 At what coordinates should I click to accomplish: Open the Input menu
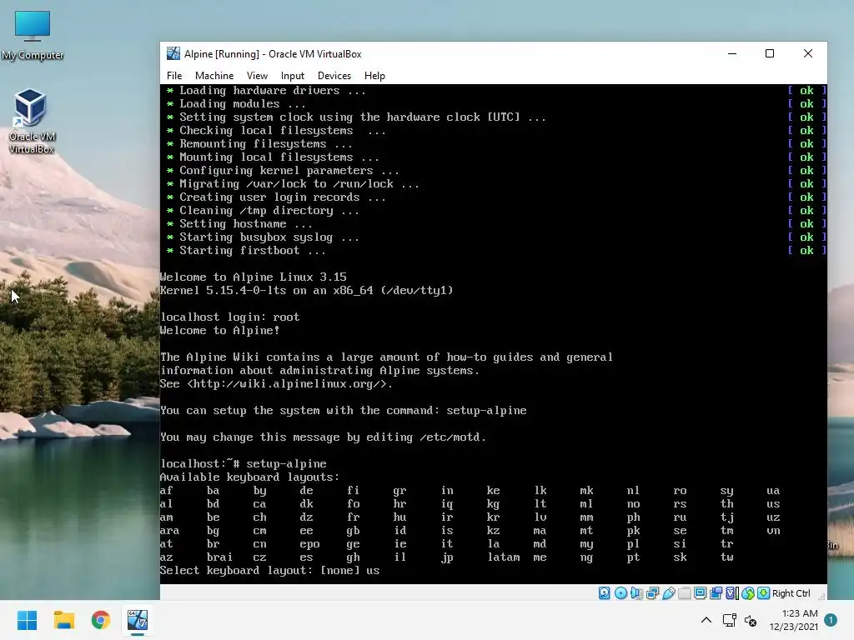pyautogui.click(x=293, y=76)
